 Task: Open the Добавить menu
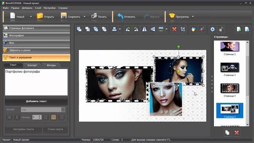coord(27,8)
